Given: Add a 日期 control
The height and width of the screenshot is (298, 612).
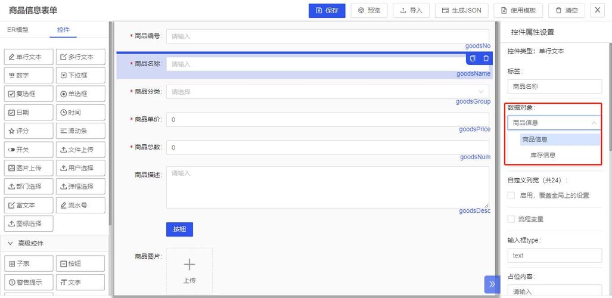Looking at the screenshot, I should (29, 113).
